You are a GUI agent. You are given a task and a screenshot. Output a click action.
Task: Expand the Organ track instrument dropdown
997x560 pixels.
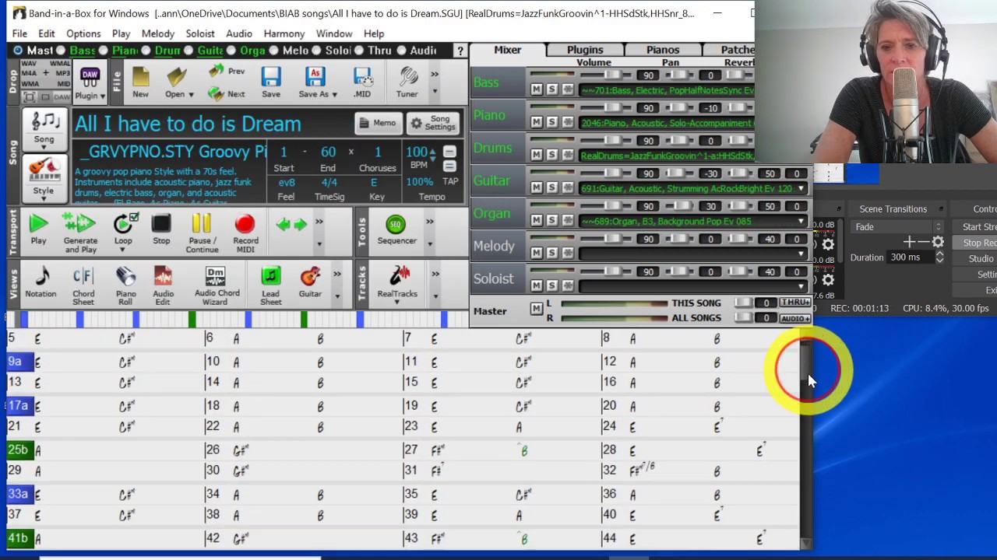800,222
